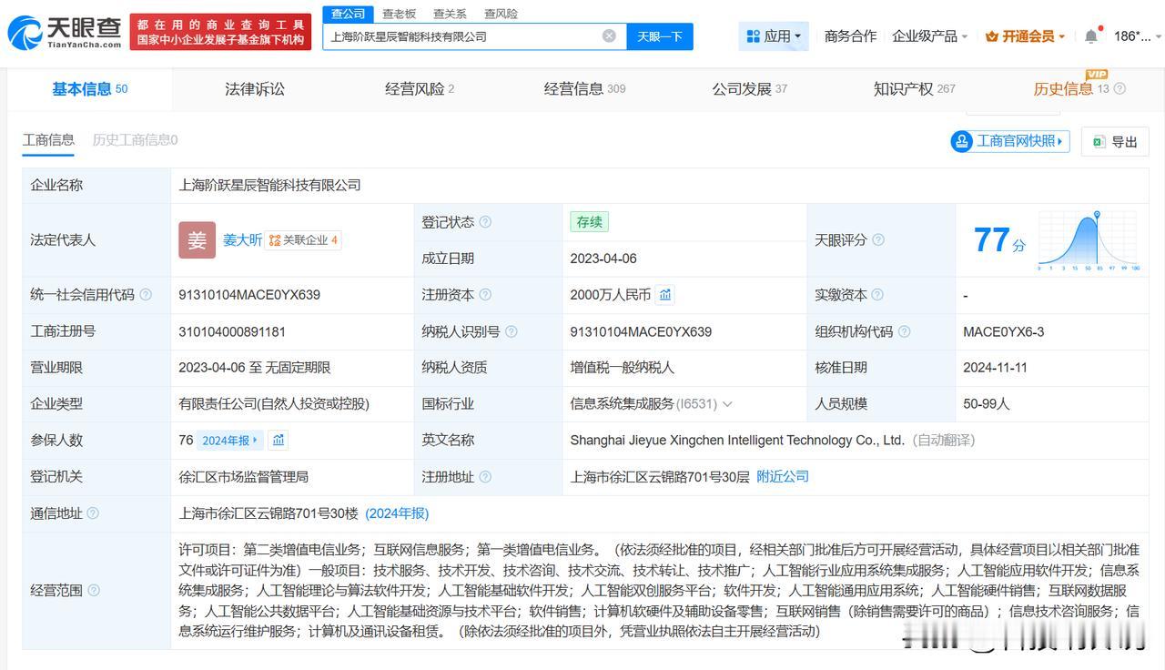Click the help icon beside 登记状态

click(485, 222)
